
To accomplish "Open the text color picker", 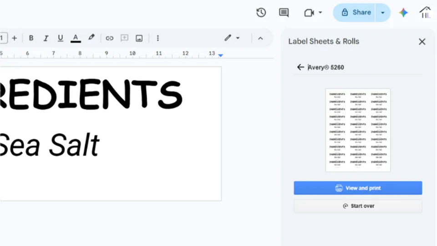I will point(76,38).
